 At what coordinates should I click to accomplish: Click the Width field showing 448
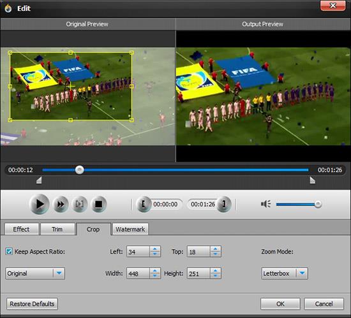(x=138, y=273)
